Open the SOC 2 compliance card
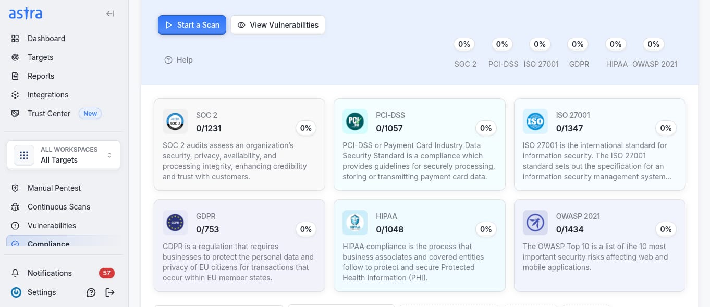 tap(239, 144)
